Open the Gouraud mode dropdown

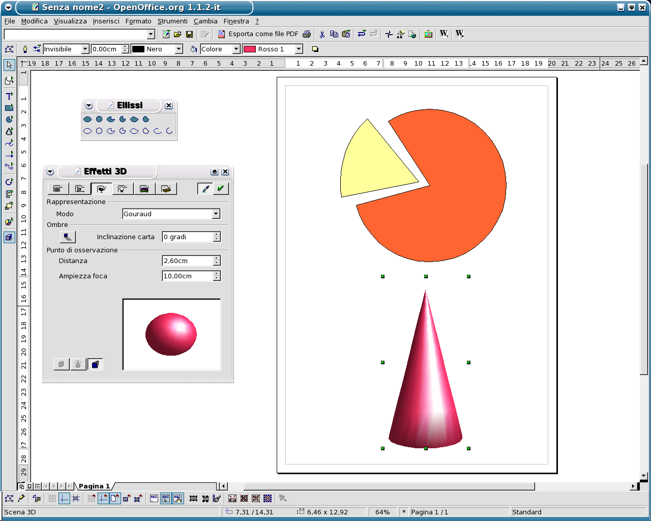[x=216, y=214]
